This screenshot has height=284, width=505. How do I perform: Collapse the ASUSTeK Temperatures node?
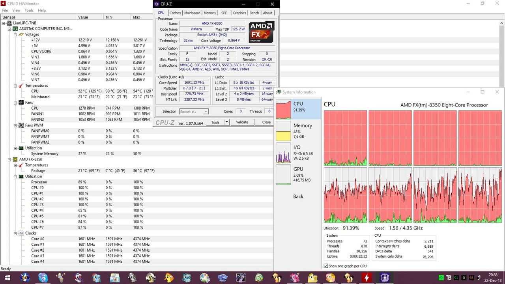pyautogui.click(x=15, y=86)
